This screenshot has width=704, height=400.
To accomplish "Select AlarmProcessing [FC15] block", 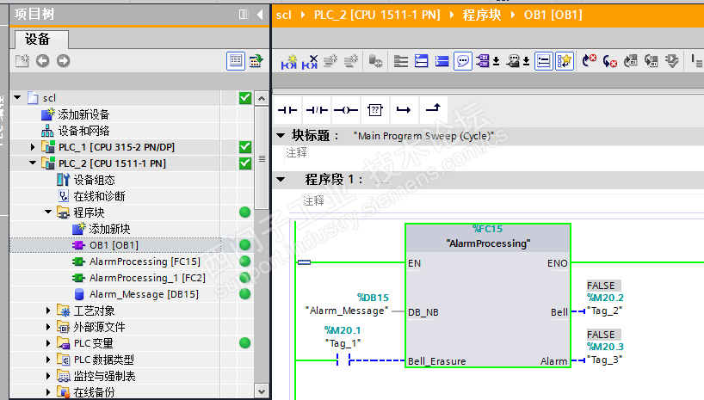I will click(x=145, y=262).
